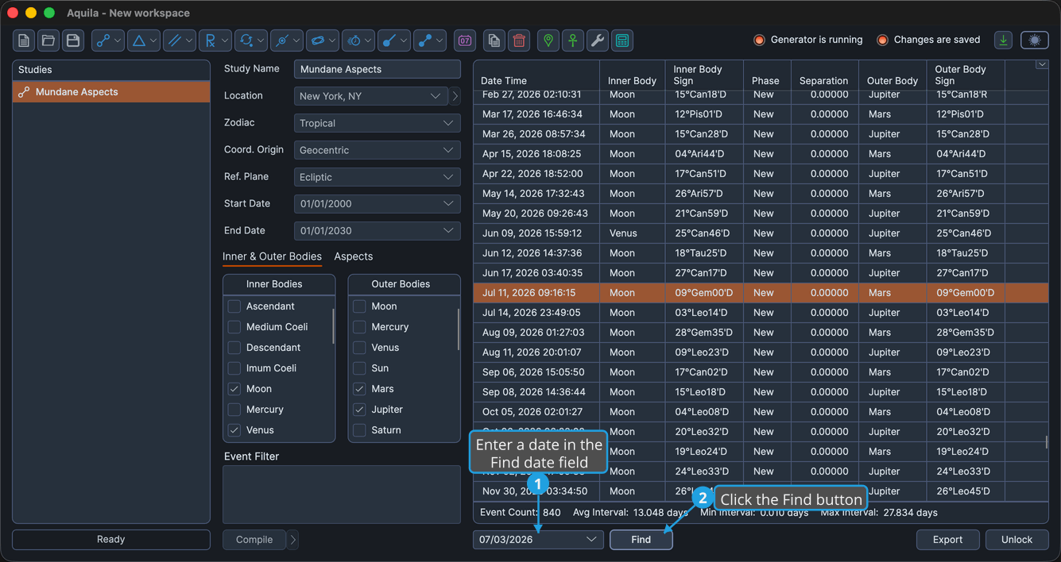The image size is (1061, 562).
Task: Select Mundane Aspects in Studies list
Action: coord(111,92)
